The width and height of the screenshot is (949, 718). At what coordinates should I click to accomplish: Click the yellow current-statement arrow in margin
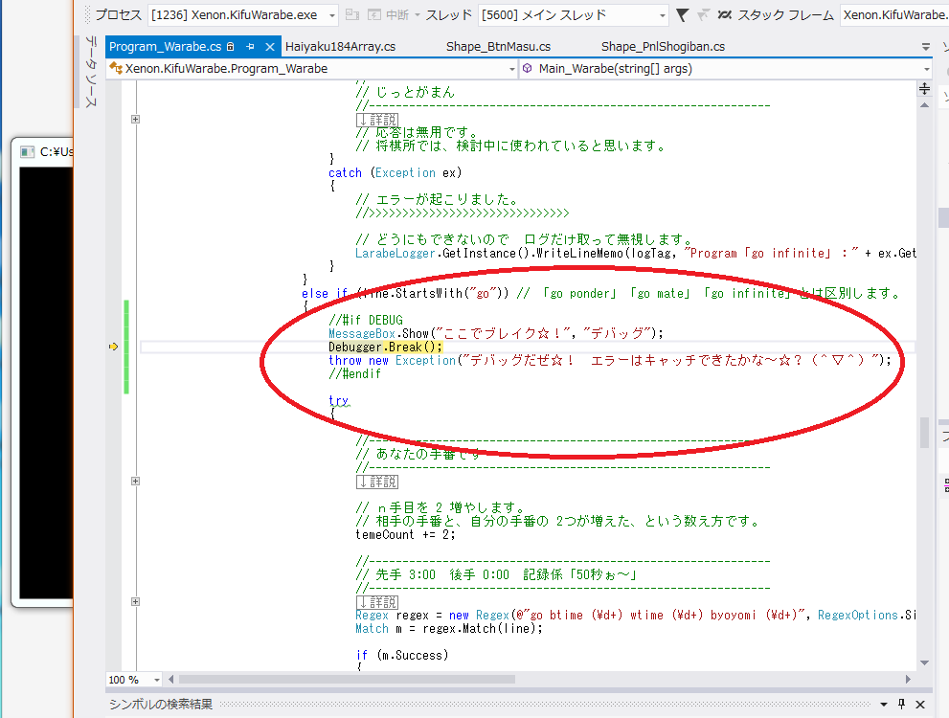click(x=114, y=347)
